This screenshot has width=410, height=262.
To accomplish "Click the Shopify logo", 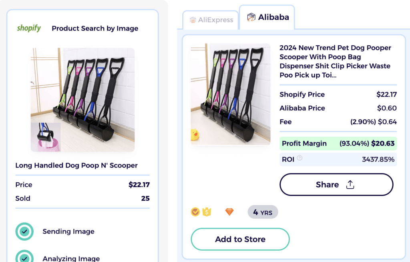I will [x=28, y=28].
